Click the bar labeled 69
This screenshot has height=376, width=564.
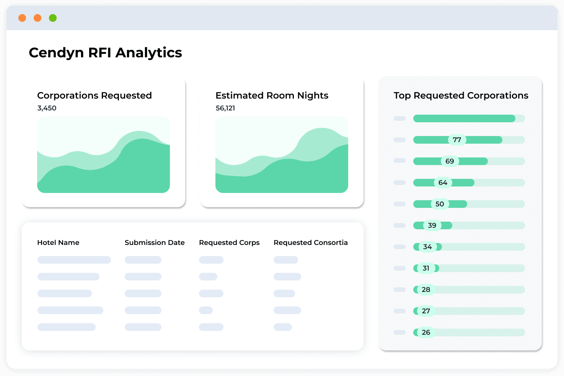pos(469,161)
